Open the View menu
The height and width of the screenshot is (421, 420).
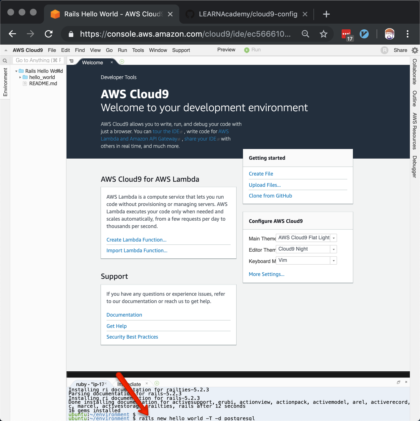tap(95, 50)
